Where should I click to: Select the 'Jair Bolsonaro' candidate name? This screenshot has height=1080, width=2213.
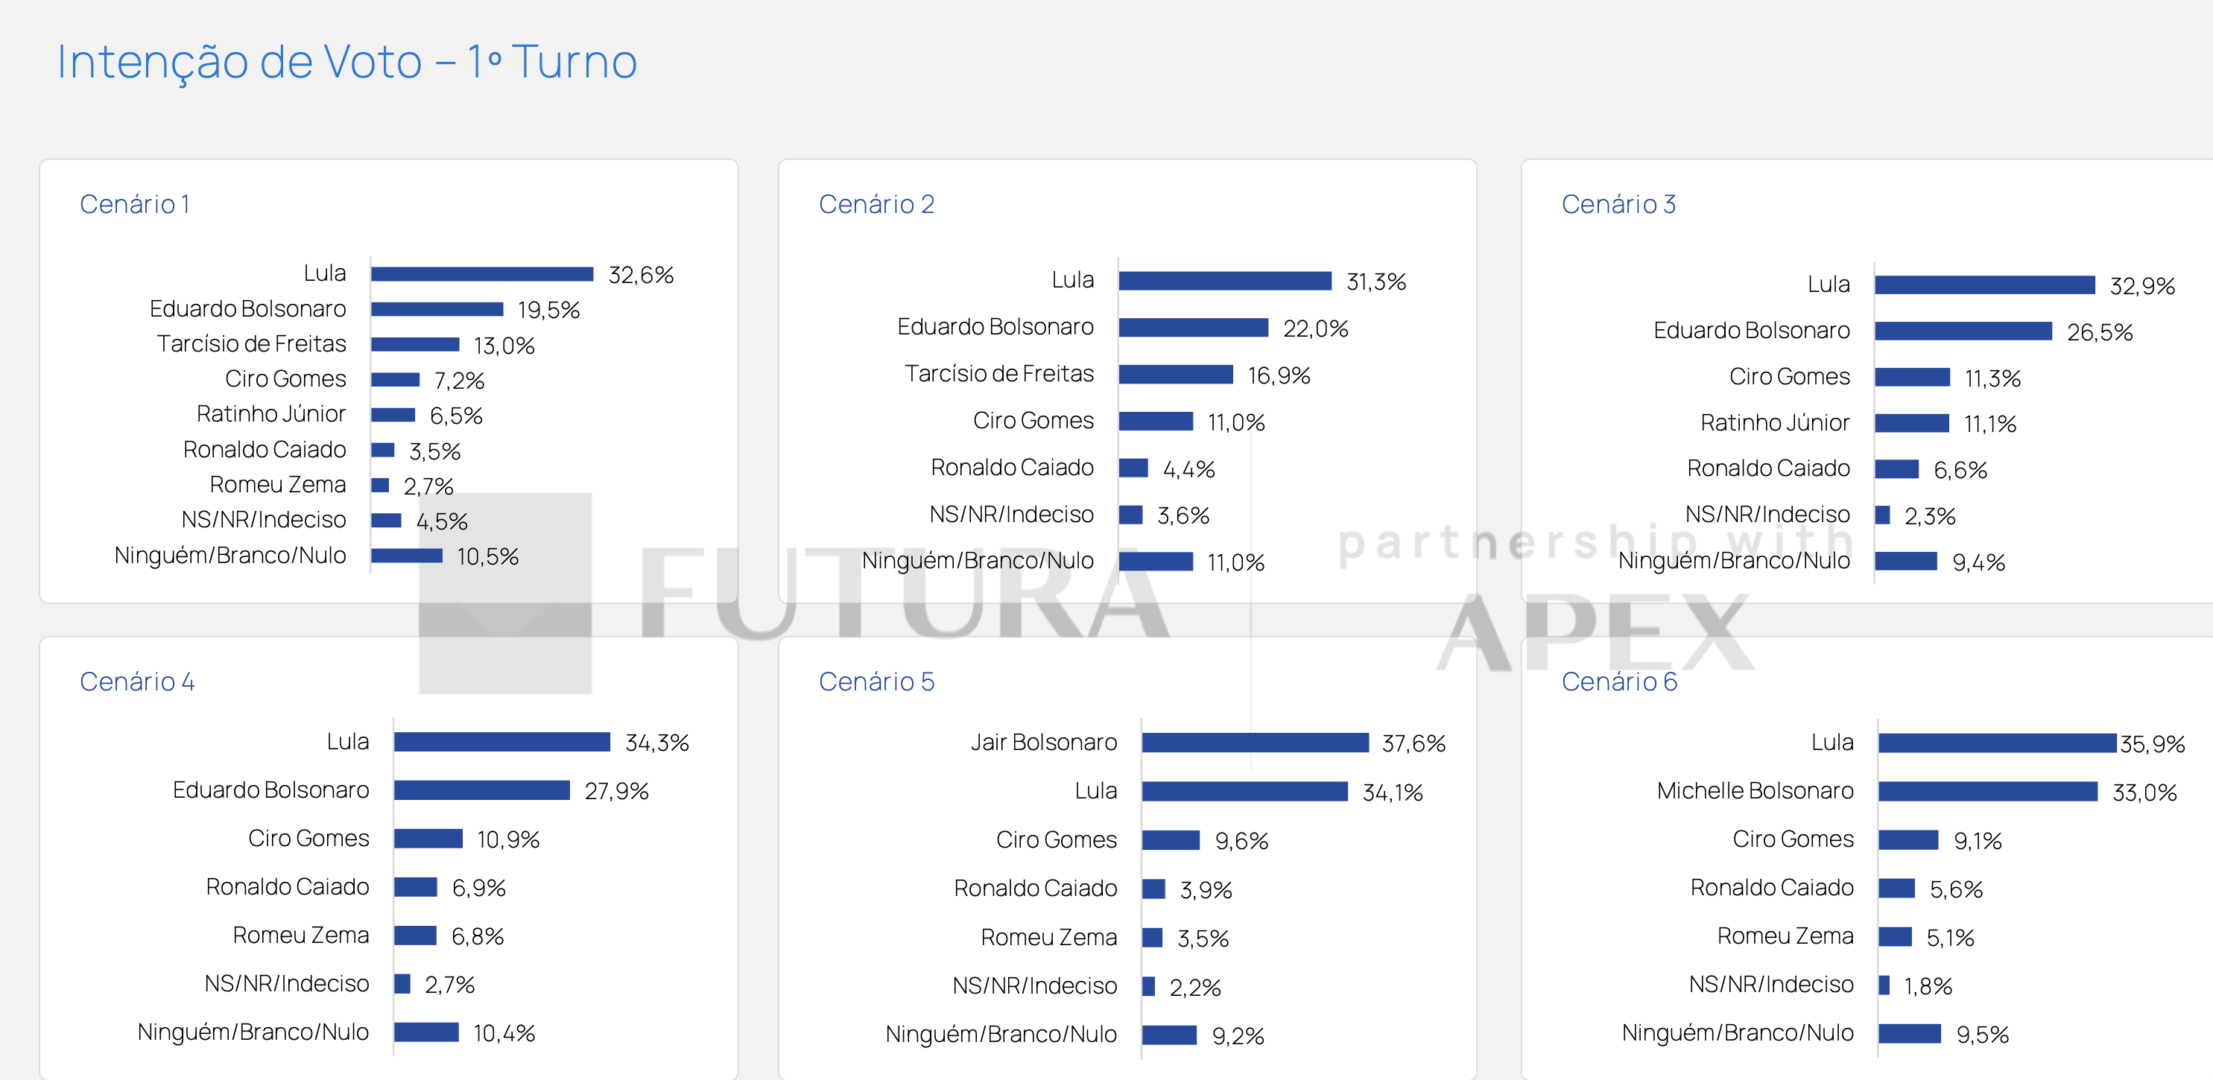pos(1043,743)
